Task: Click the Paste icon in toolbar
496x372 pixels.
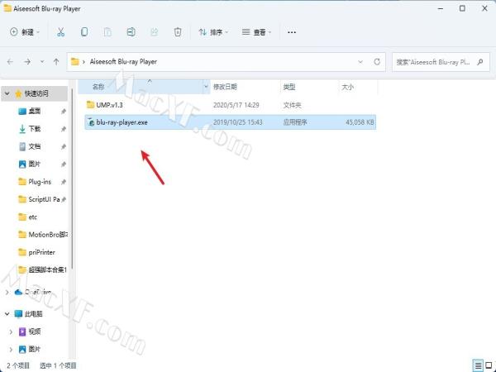Action: [107, 32]
